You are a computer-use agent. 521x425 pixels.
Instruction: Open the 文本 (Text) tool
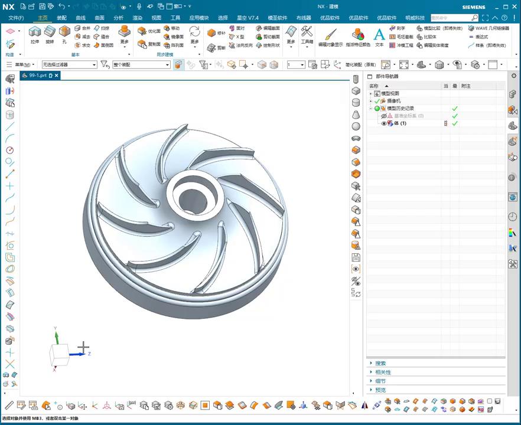pos(379,34)
